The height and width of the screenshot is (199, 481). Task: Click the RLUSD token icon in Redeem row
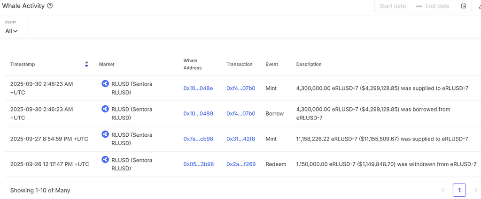coord(105,160)
